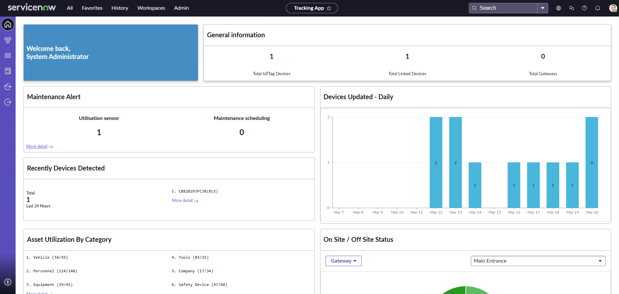Open the Gateway dropdown button

click(x=343, y=261)
